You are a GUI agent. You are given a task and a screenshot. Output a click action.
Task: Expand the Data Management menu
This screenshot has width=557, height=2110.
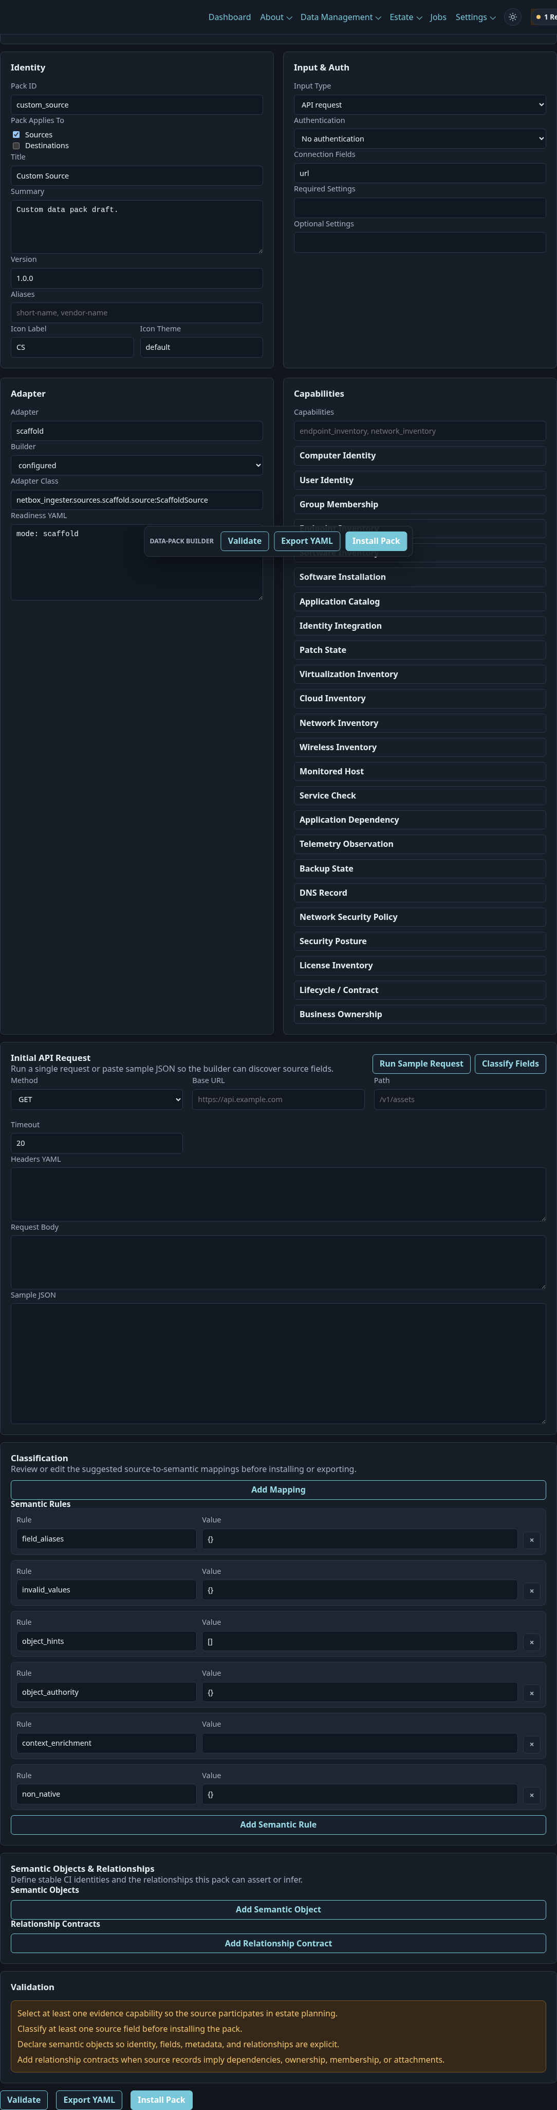(340, 17)
